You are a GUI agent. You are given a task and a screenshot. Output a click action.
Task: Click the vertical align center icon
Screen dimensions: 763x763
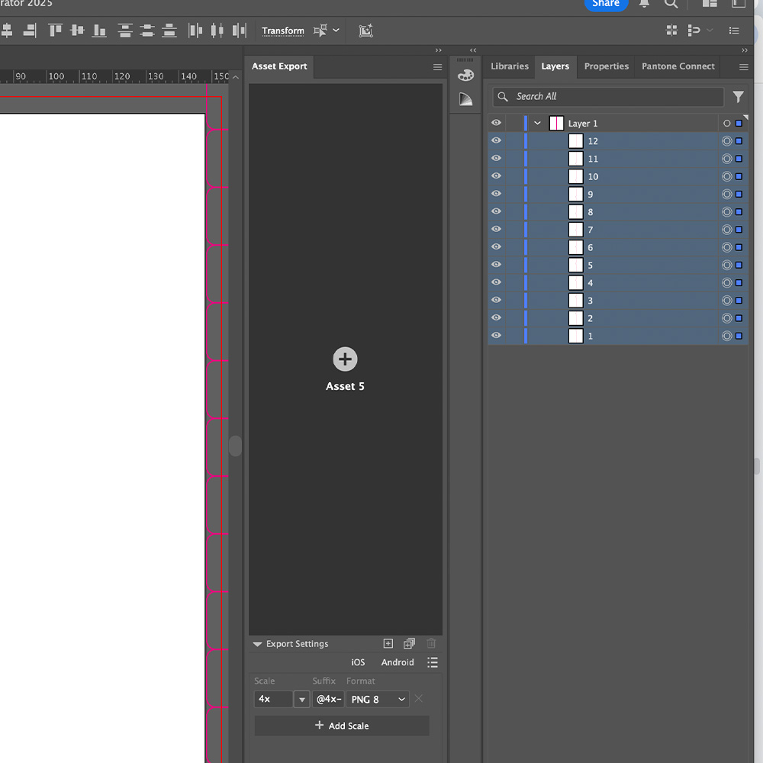point(77,31)
